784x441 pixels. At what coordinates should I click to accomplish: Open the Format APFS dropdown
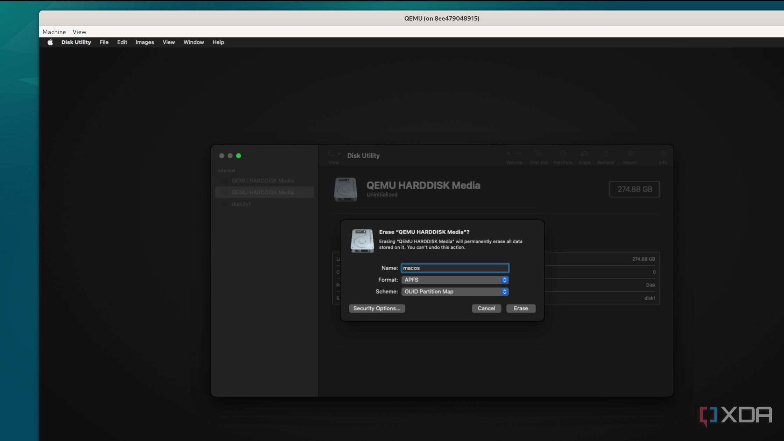point(455,280)
